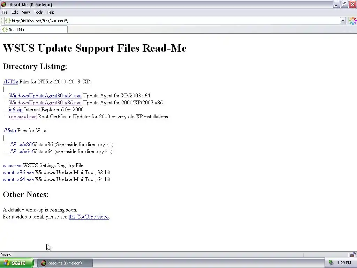Image resolution: width=357 pixels, height=268 pixels.
Task: Download WindowsUpdateAgent30-x64.exe
Action: [45, 96]
